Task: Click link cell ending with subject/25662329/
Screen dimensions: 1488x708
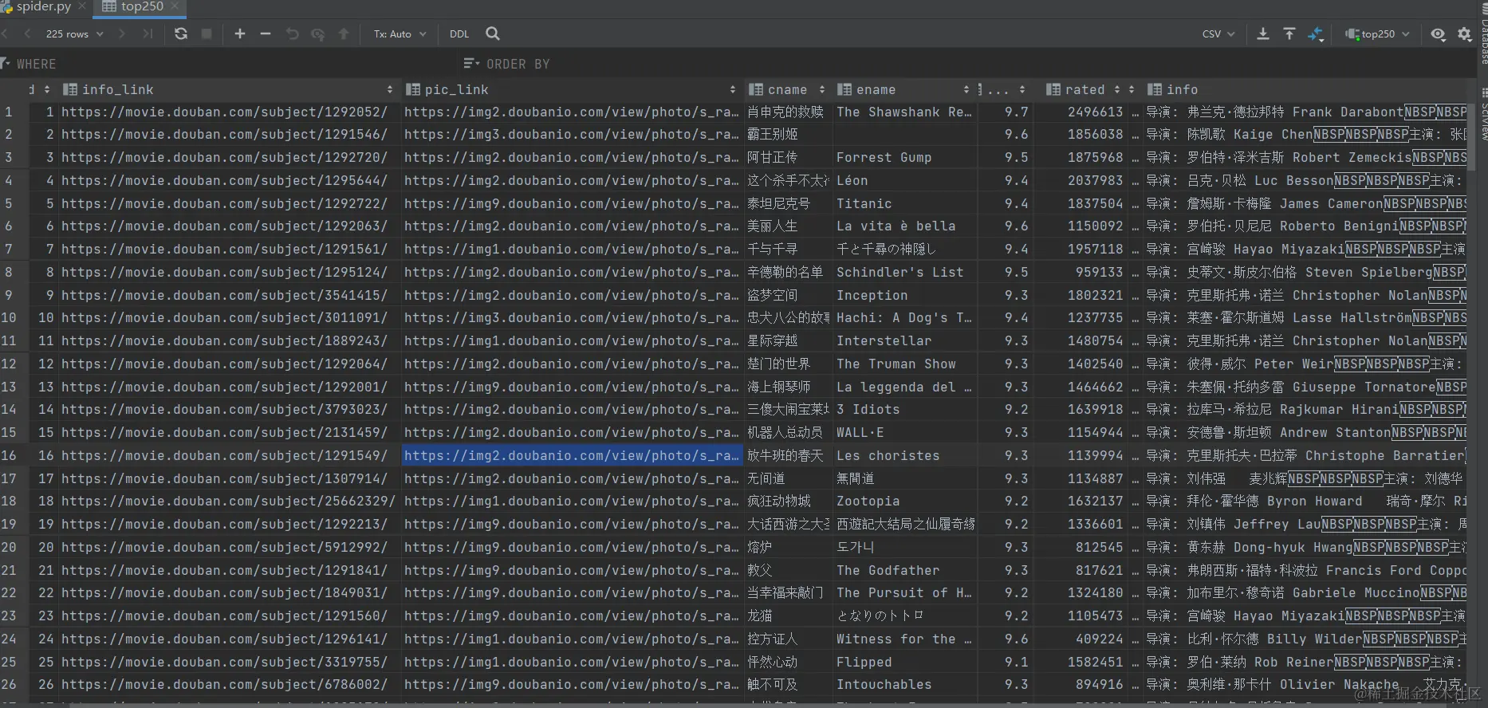Action: pos(229,501)
